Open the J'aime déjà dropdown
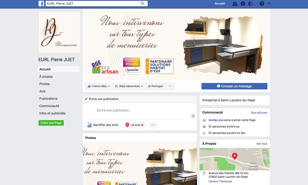The image size is (308, 185). (99, 86)
